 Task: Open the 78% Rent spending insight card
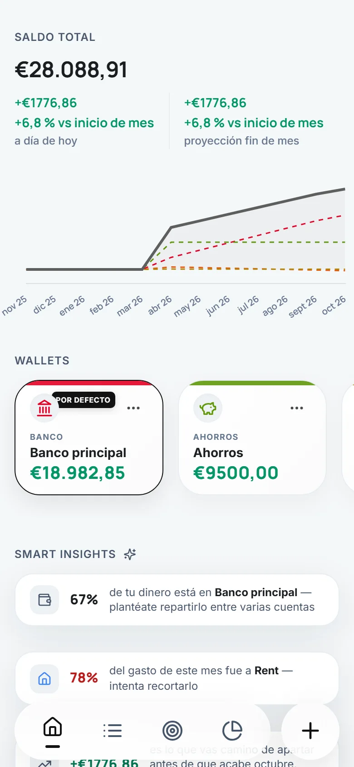click(x=177, y=678)
